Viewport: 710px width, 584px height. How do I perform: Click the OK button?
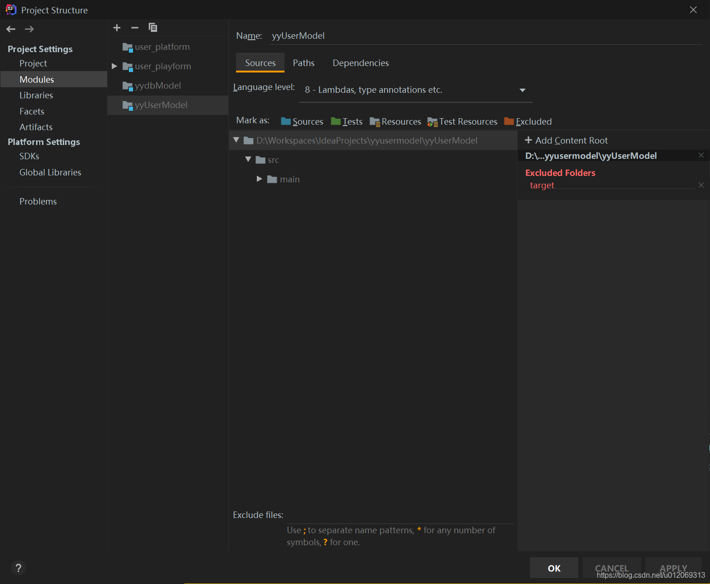[554, 568]
